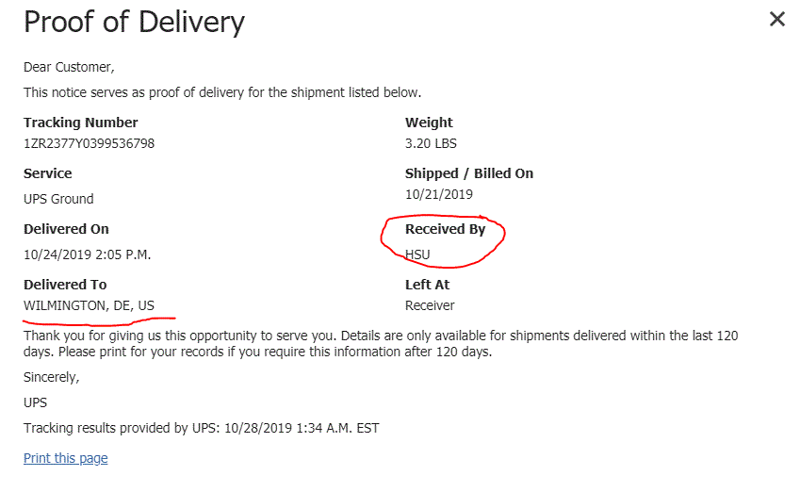Image resolution: width=800 pixels, height=492 pixels.
Task: Click the UPS Ground service text
Action: tap(58, 199)
